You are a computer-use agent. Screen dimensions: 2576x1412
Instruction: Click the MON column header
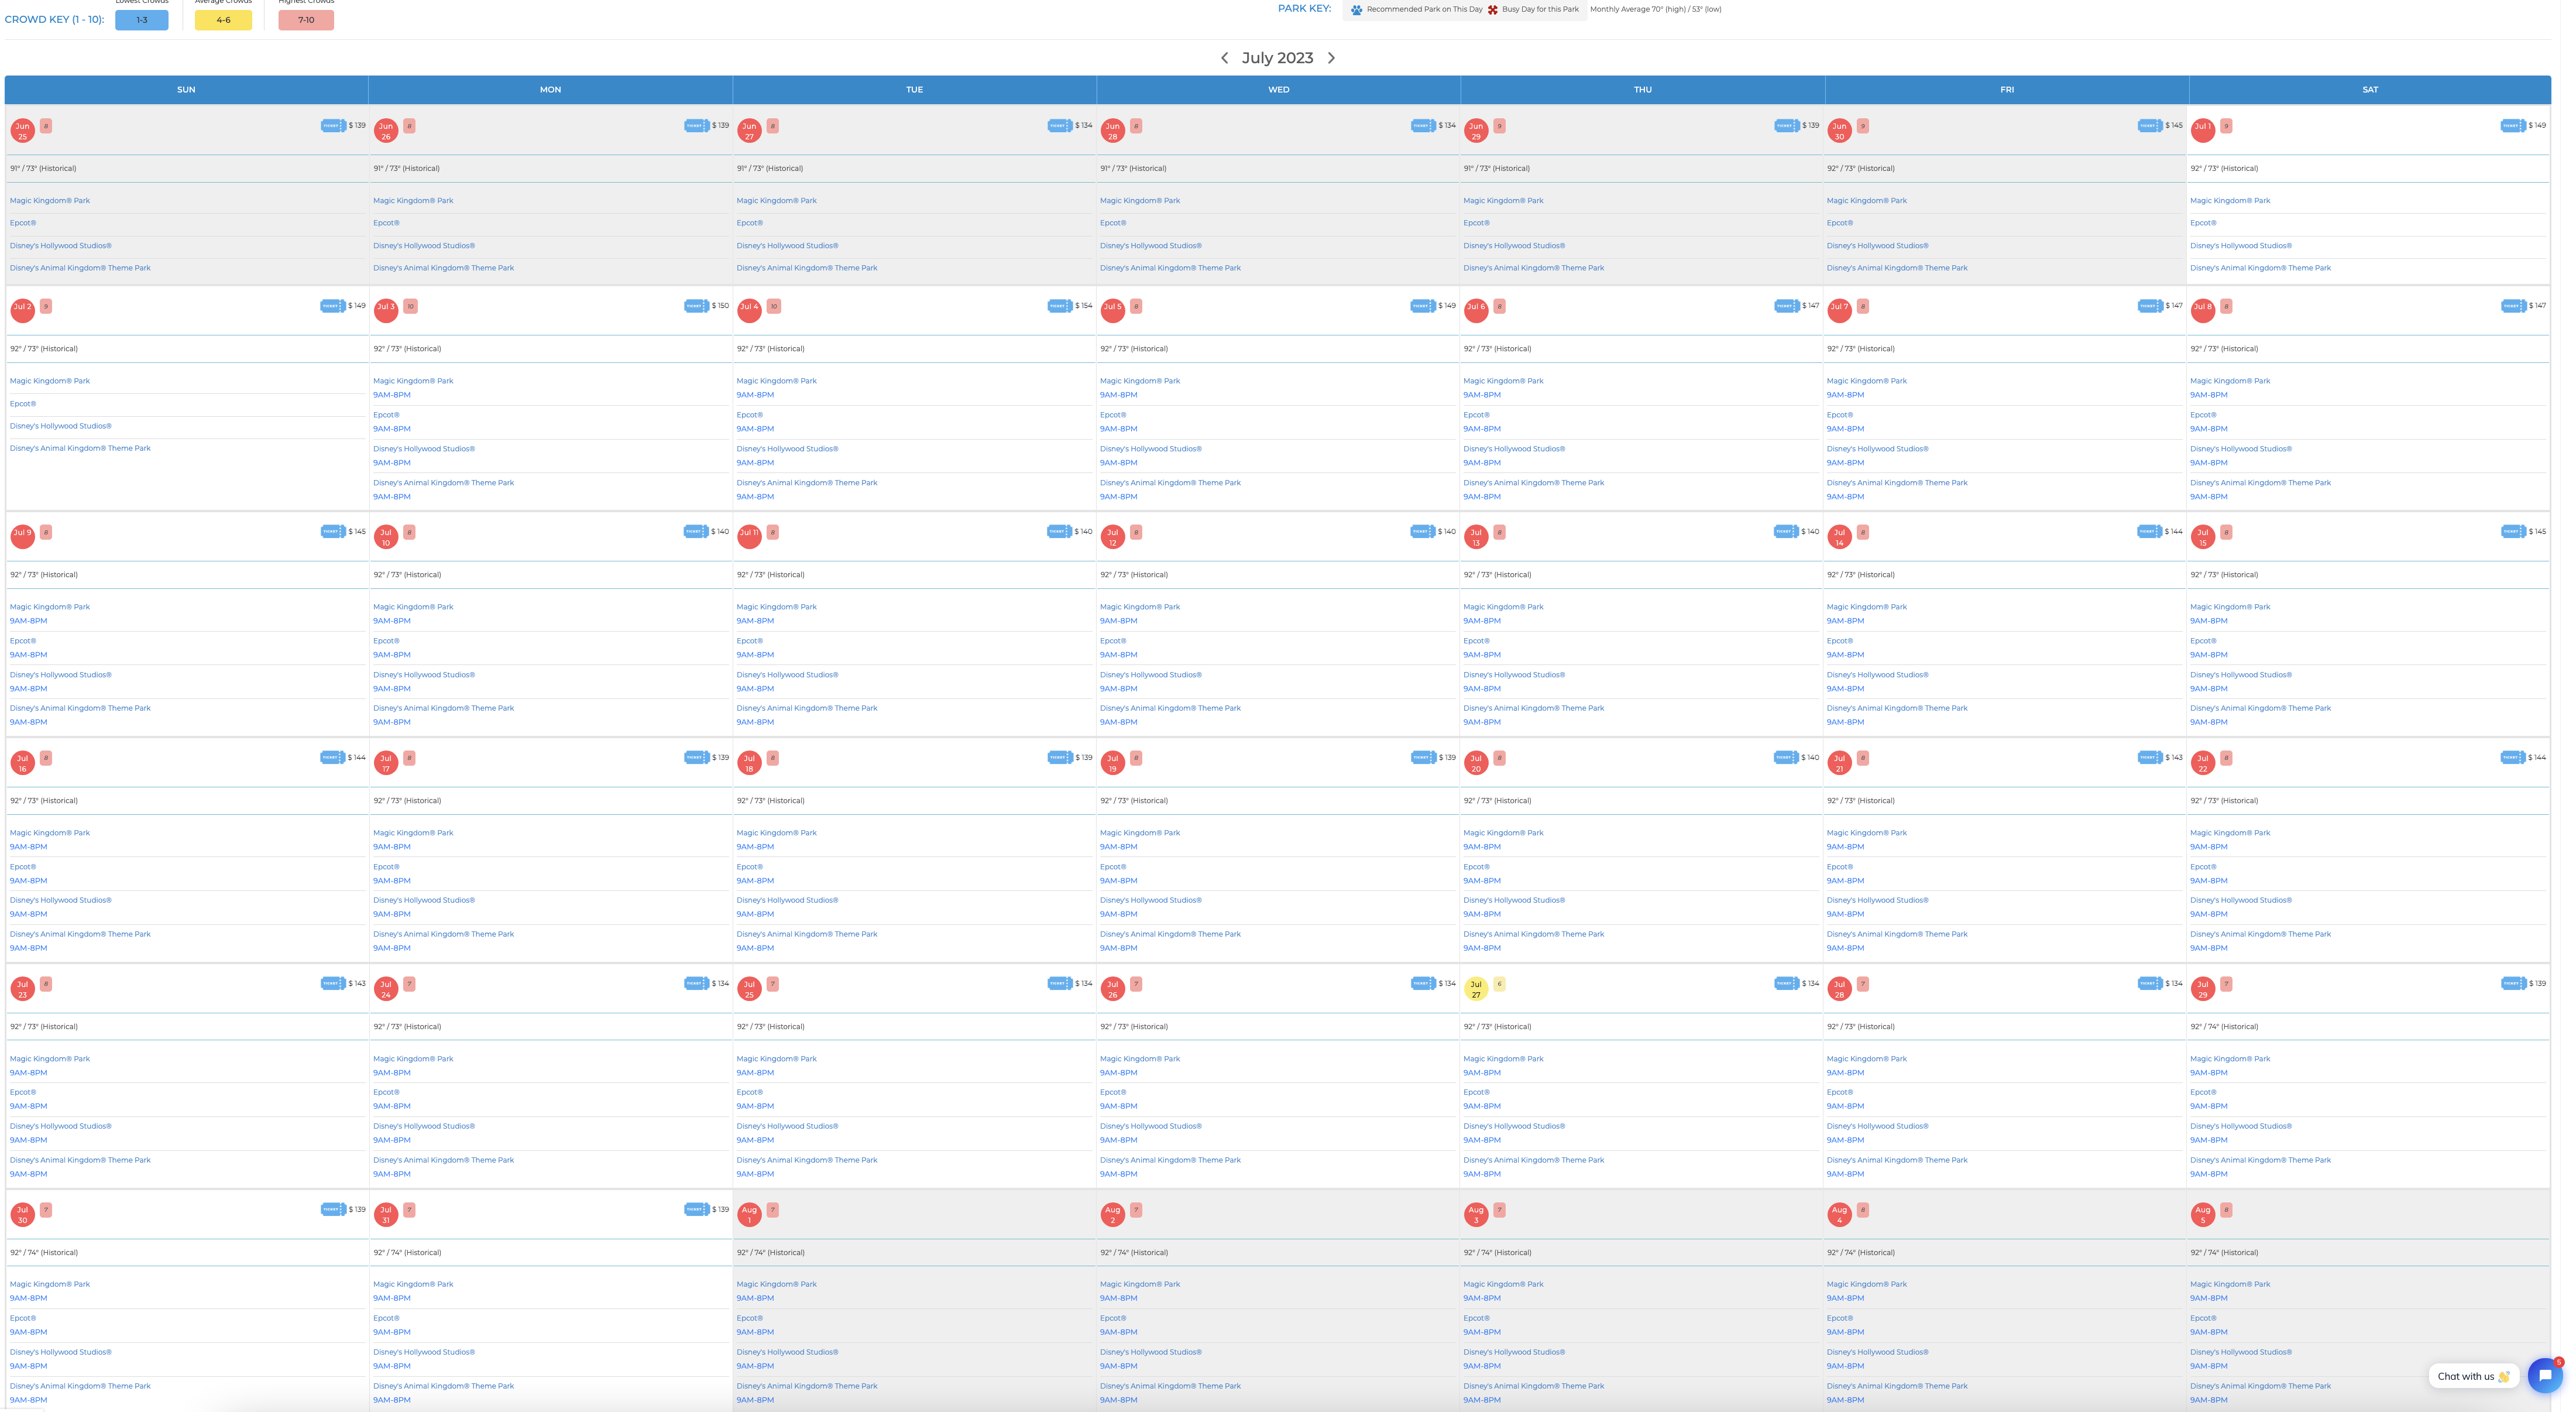point(550,90)
